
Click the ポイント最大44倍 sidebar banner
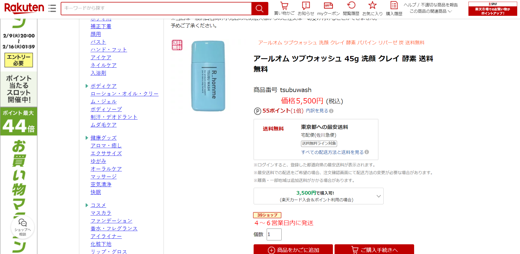(x=19, y=121)
